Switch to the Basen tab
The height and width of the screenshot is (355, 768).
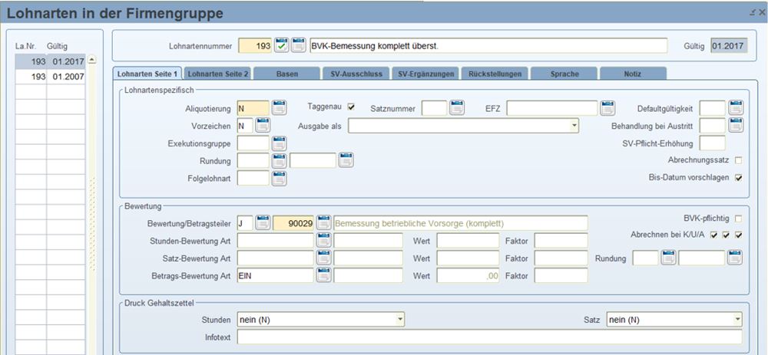(286, 74)
